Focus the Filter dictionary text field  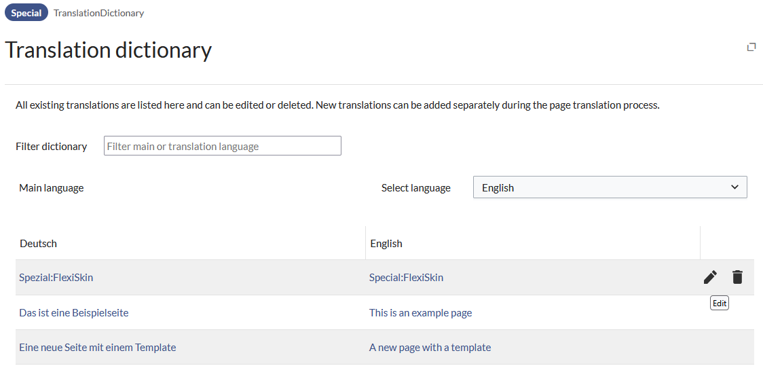pos(222,146)
